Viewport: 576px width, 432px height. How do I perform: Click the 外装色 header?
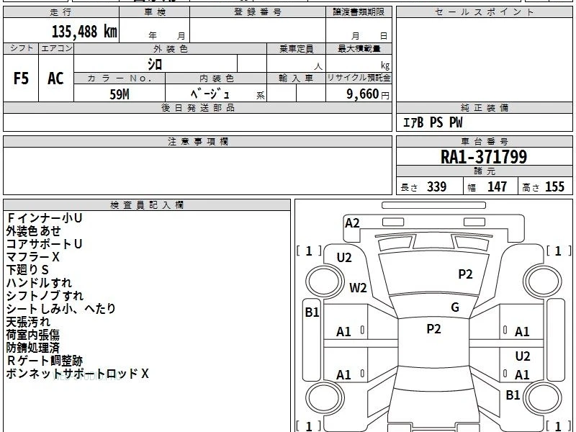170,49
